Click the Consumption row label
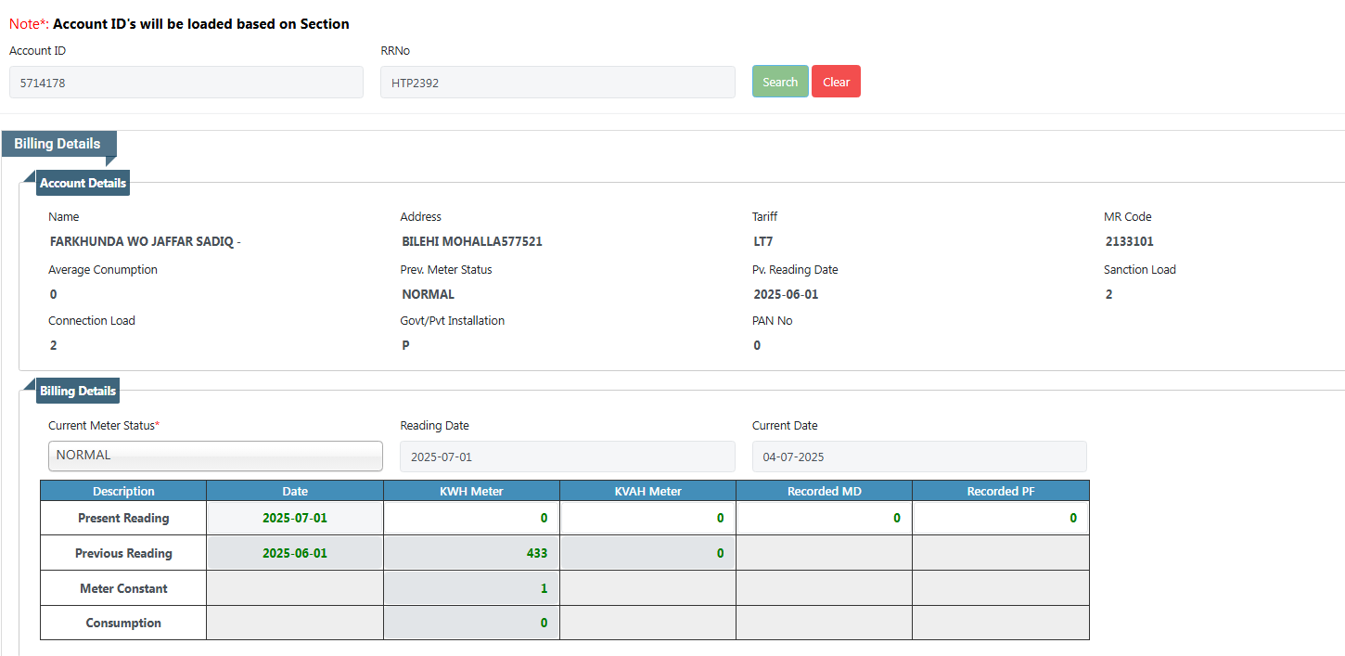The height and width of the screenshot is (656, 1345). coord(123,623)
